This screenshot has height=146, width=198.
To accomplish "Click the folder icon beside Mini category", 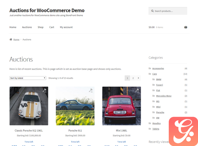I will point(154,107).
